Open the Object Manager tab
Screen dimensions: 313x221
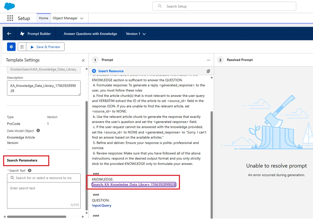(65, 18)
